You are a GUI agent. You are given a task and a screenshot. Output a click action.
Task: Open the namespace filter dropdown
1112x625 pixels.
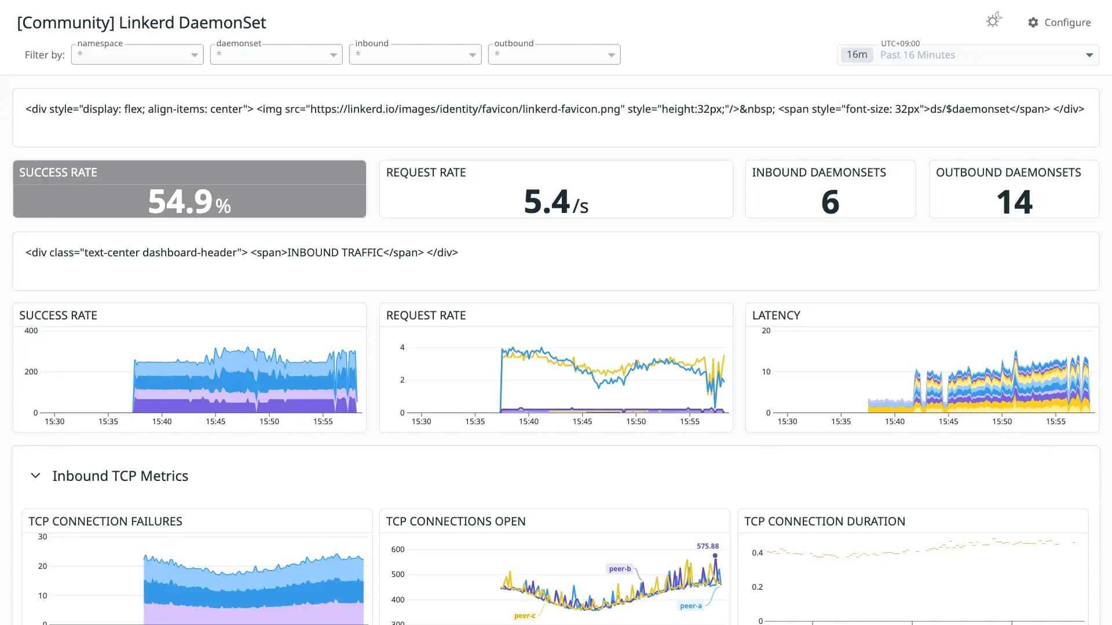(x=137, y=54)
